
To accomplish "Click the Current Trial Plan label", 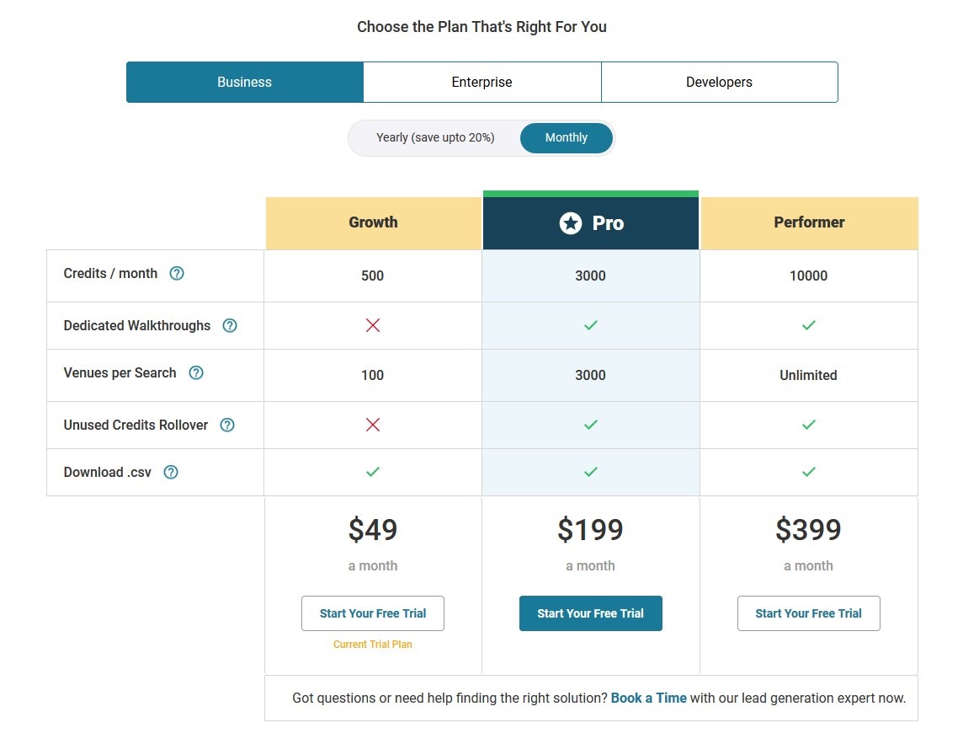I will [x=373, y=645].
